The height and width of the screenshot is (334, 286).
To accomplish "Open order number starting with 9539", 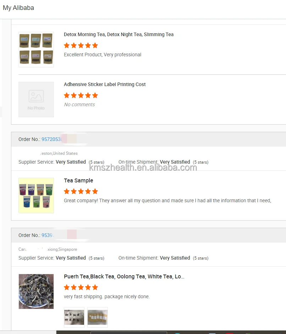I will [x=47, y=235].
